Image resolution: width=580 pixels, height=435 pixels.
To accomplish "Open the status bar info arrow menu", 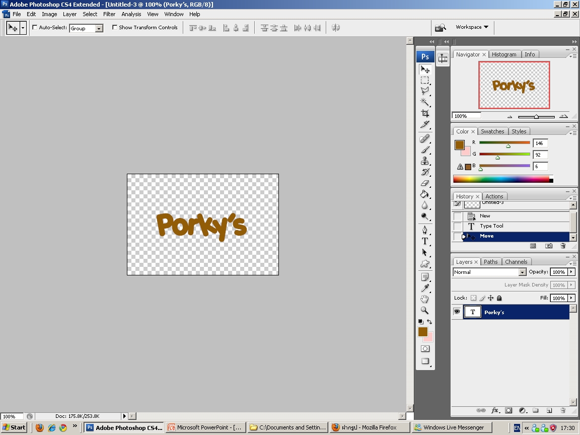I will 124,416.
